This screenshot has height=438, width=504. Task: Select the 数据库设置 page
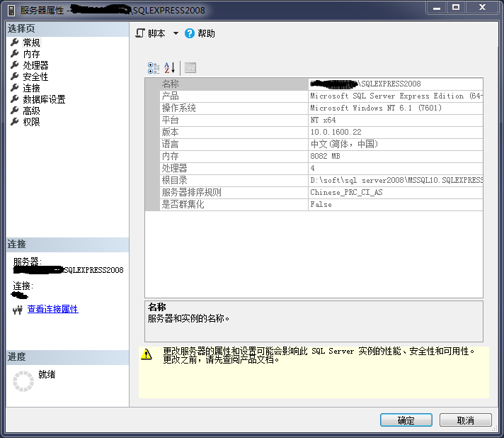(44, 99)
